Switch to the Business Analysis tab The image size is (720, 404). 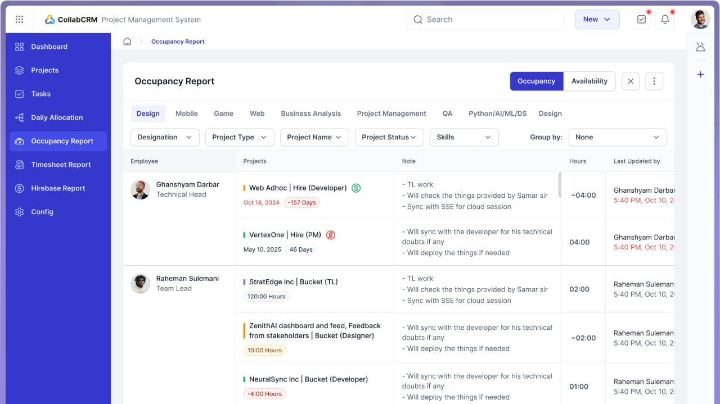coord(310,114)
